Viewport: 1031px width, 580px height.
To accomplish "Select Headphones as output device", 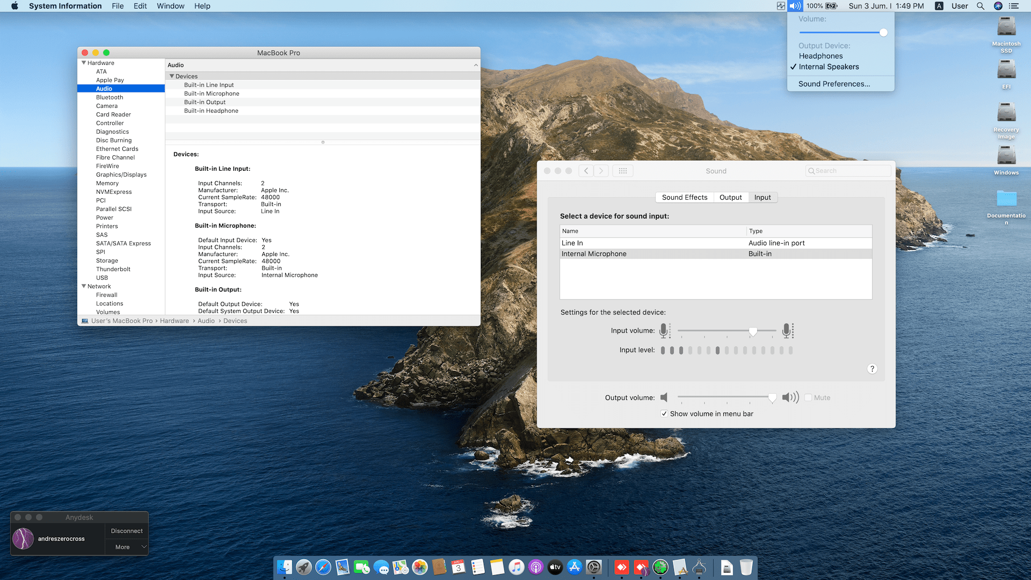I will tap(821, 56).
